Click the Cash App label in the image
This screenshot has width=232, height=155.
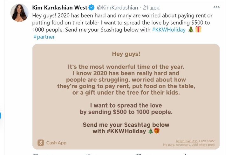[56, 143]
